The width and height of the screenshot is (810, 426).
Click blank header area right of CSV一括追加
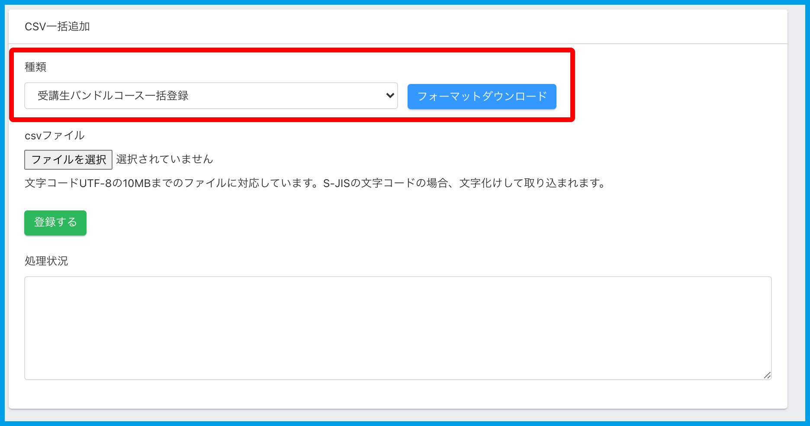[x=433, y=27]
